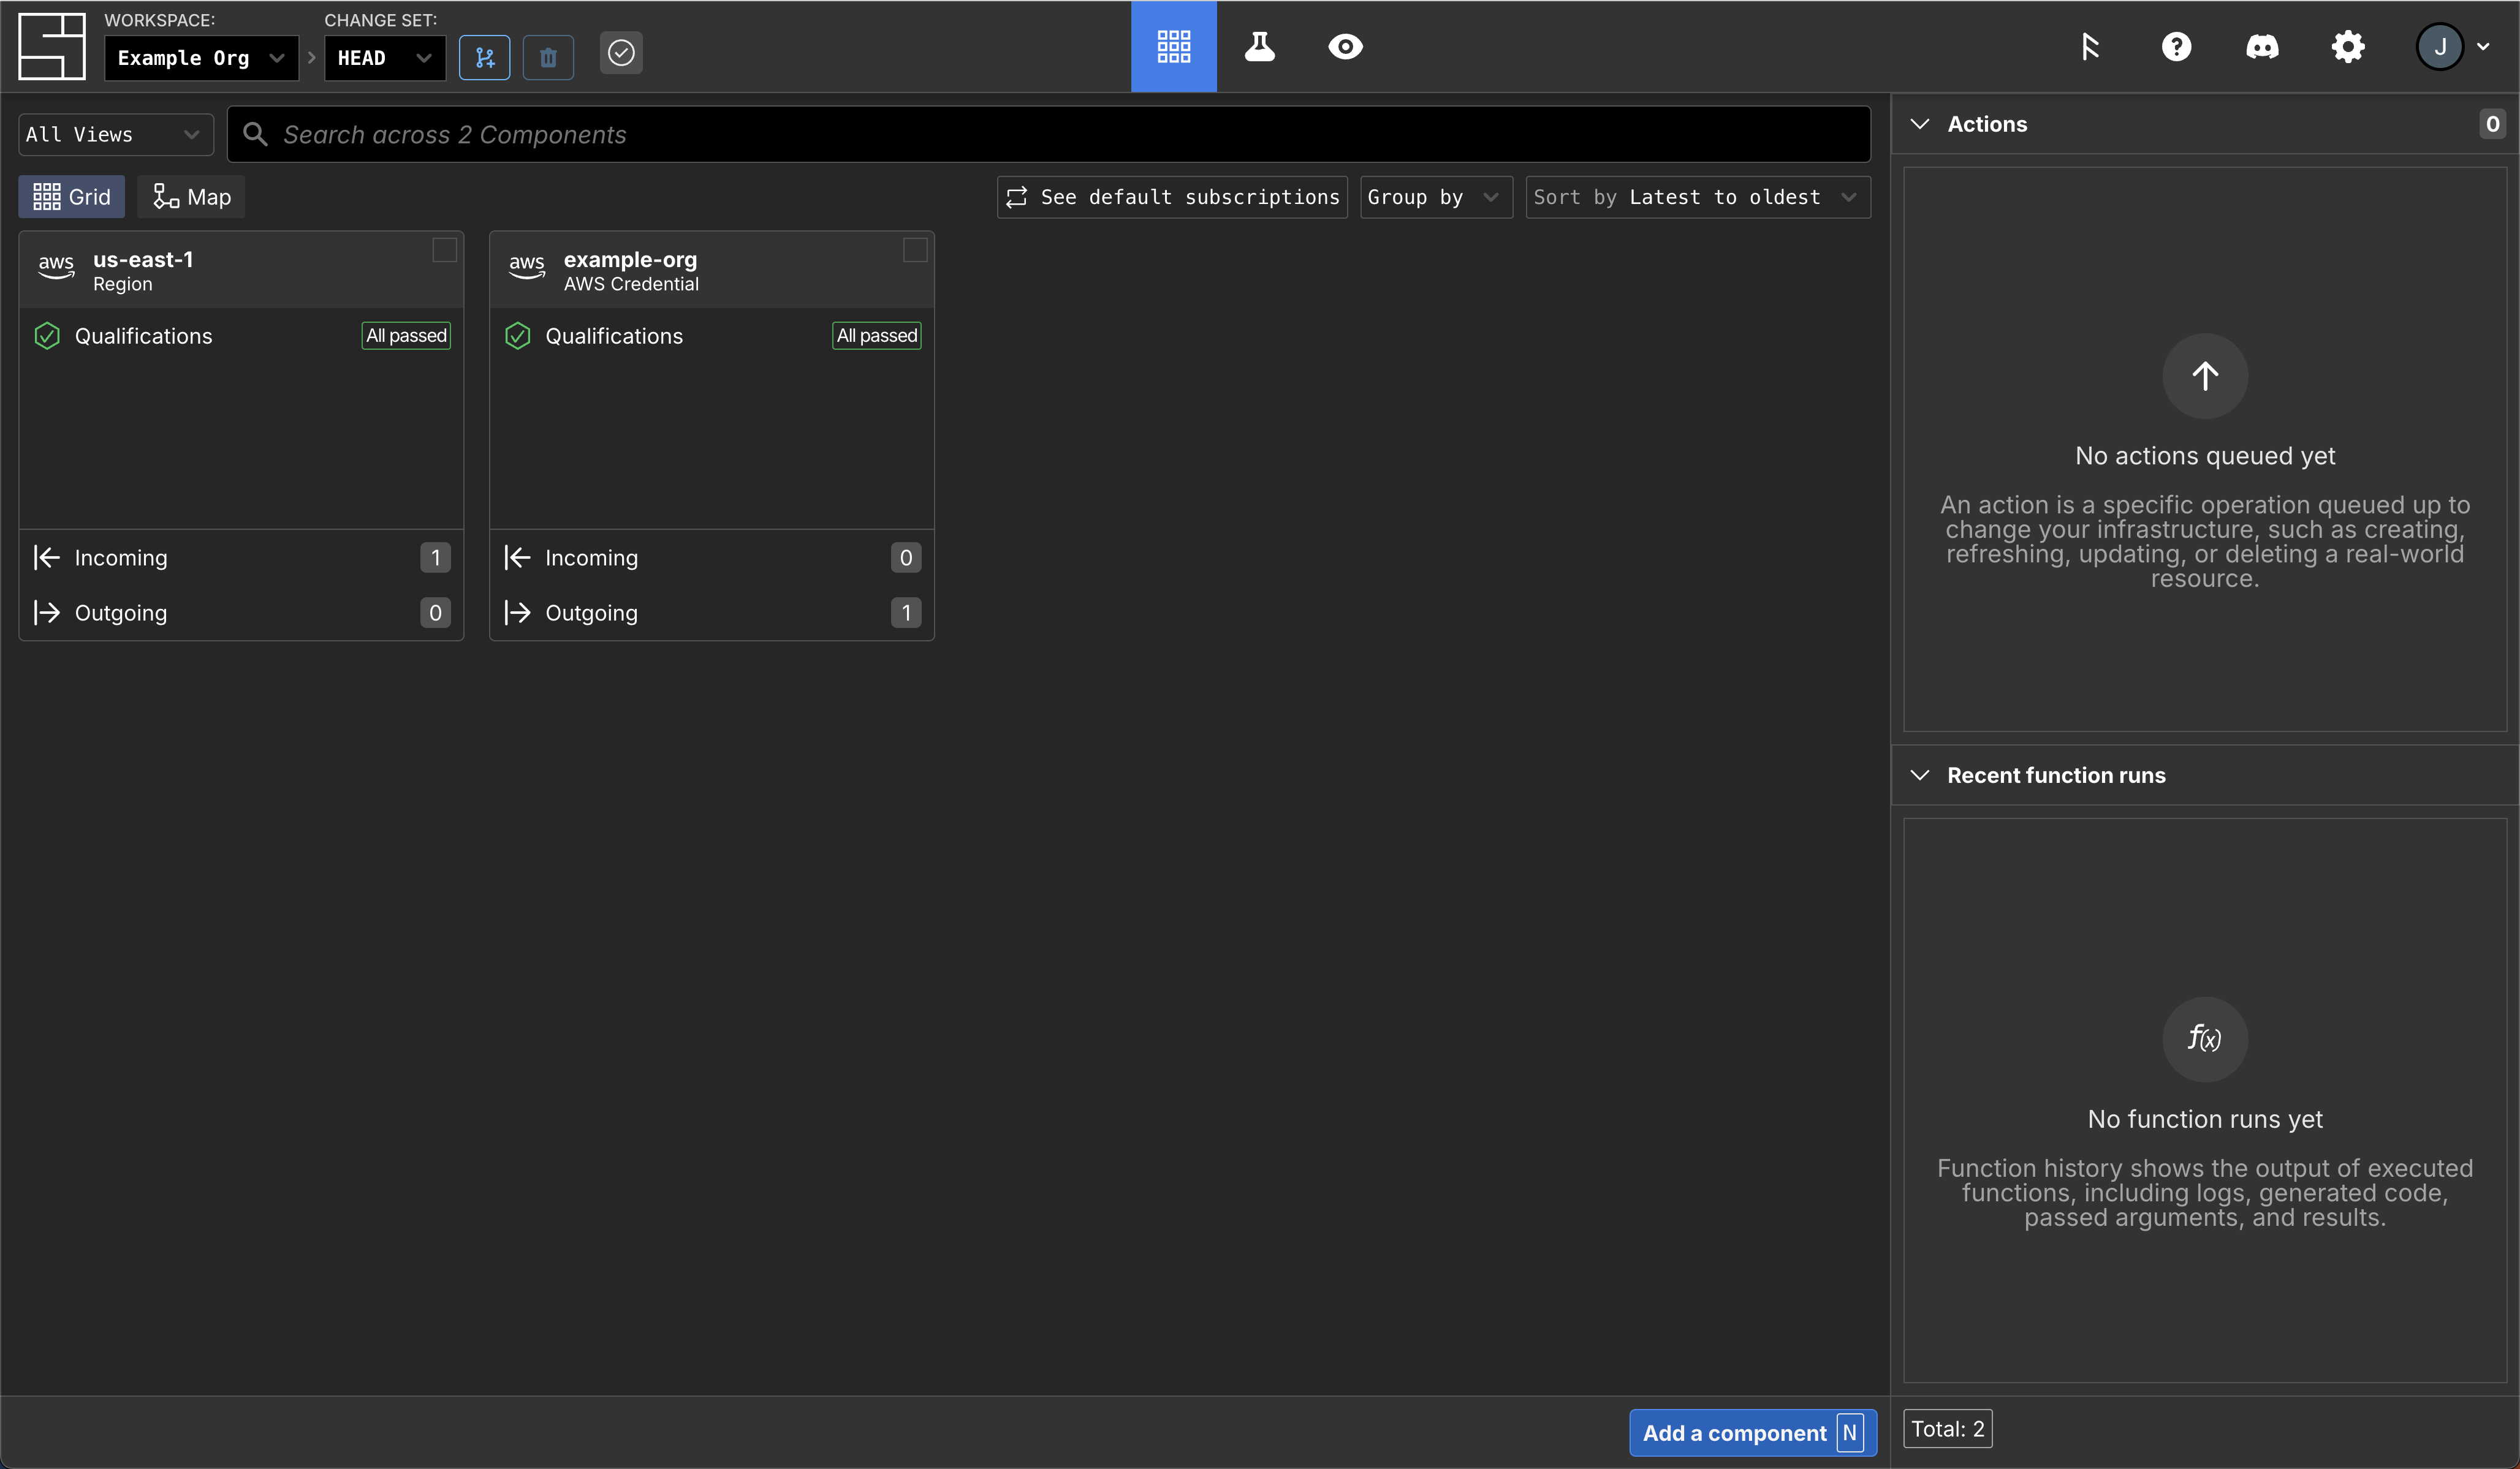Click the us-east-1 component title
The width and height of the screenshot is (2520, 1469).
(143, 259)
